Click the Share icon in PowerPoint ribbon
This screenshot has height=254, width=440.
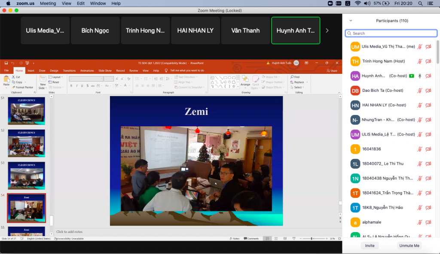pyautogui.click(x=331, y=70)
